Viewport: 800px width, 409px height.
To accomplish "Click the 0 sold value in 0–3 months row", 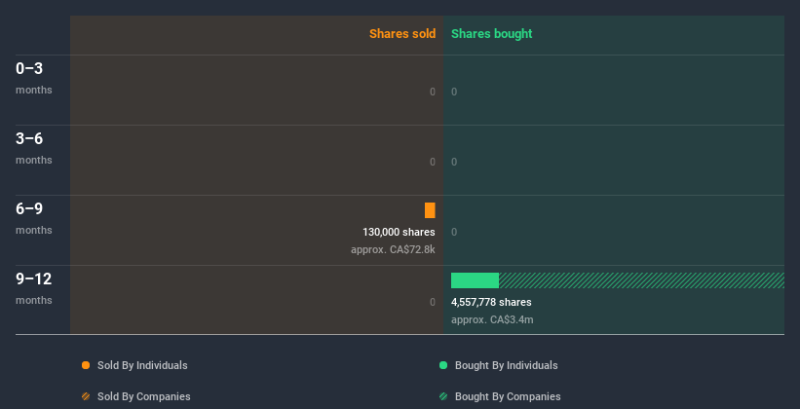I will (x=433, y=92).
